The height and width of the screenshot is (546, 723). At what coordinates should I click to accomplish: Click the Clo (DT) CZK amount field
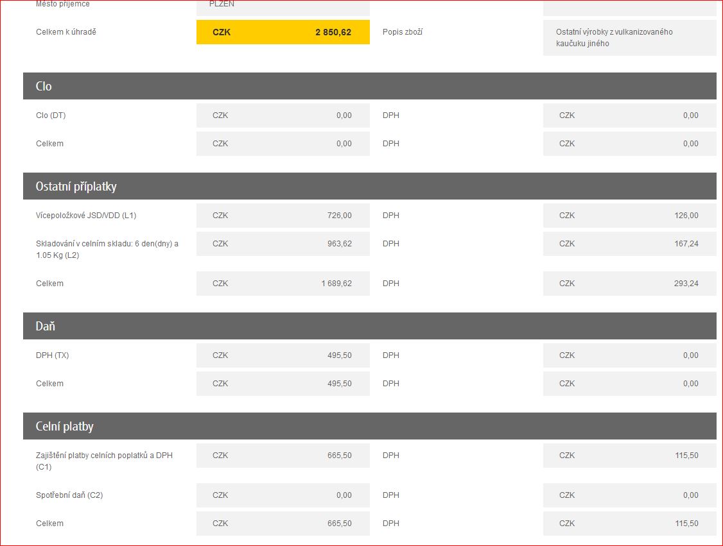click(x=283, y=115)
